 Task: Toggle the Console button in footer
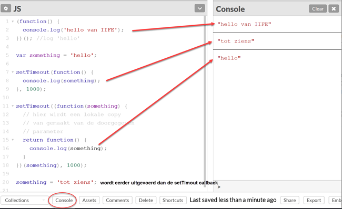64,200
